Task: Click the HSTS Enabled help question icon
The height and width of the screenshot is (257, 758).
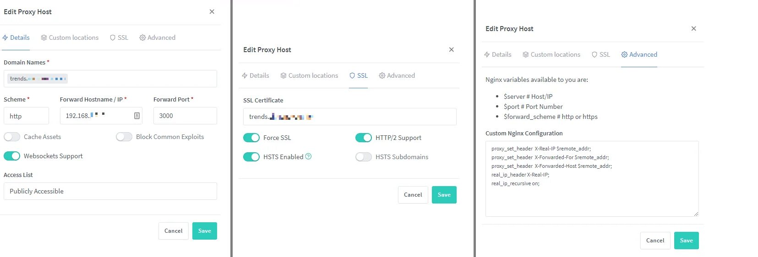Action: [308, 156]
